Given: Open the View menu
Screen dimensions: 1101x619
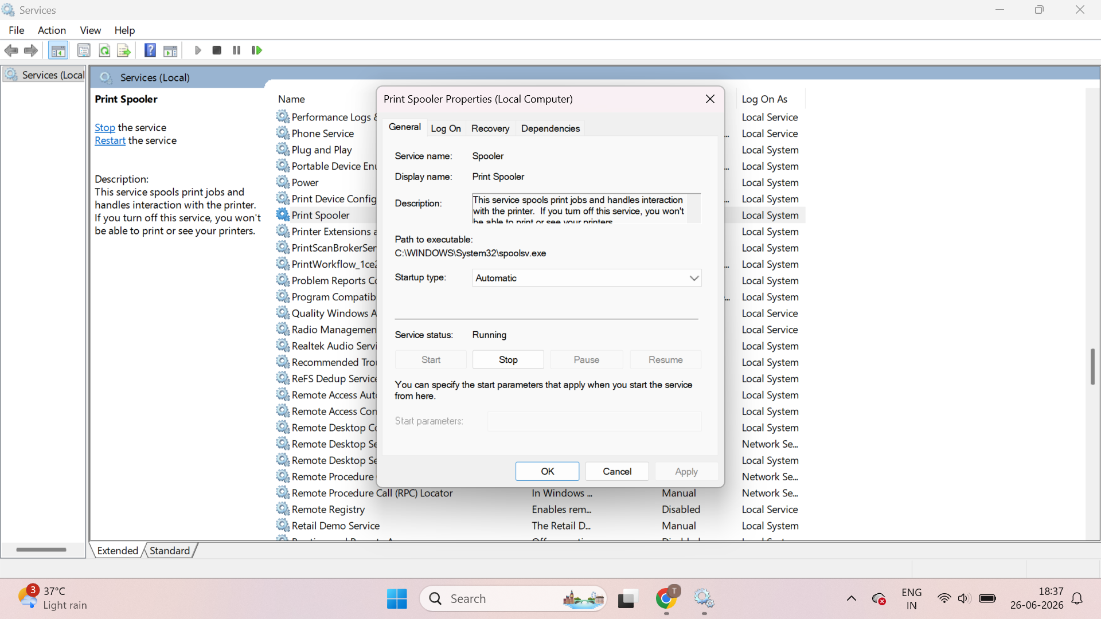Looking at the screenshot, I should pyautogui.click(x=91, y=30).
